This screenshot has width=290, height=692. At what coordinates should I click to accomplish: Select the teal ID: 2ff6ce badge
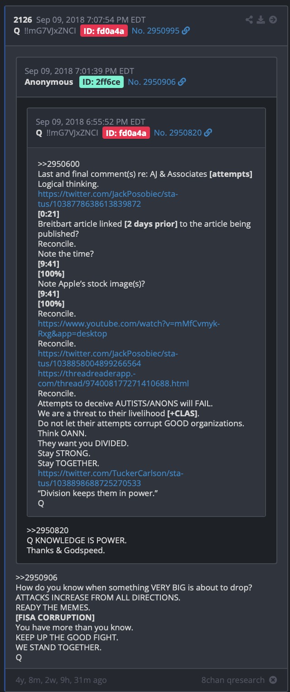(x=101, y=82)
